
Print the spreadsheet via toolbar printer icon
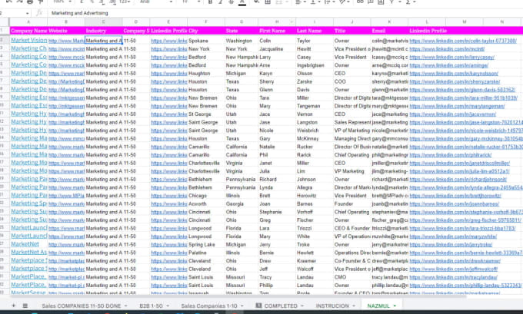pyautogui.click(x=30, y=2)
